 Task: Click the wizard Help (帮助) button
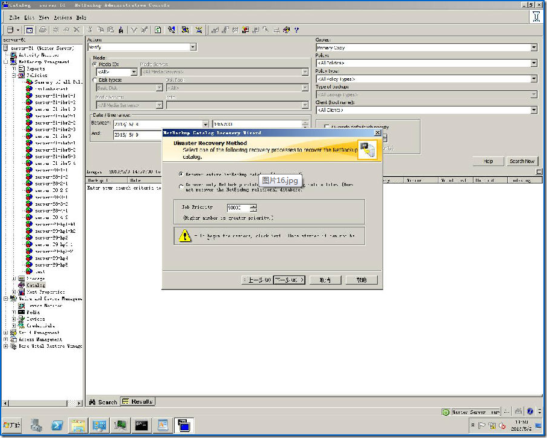(x=361, y=280)
